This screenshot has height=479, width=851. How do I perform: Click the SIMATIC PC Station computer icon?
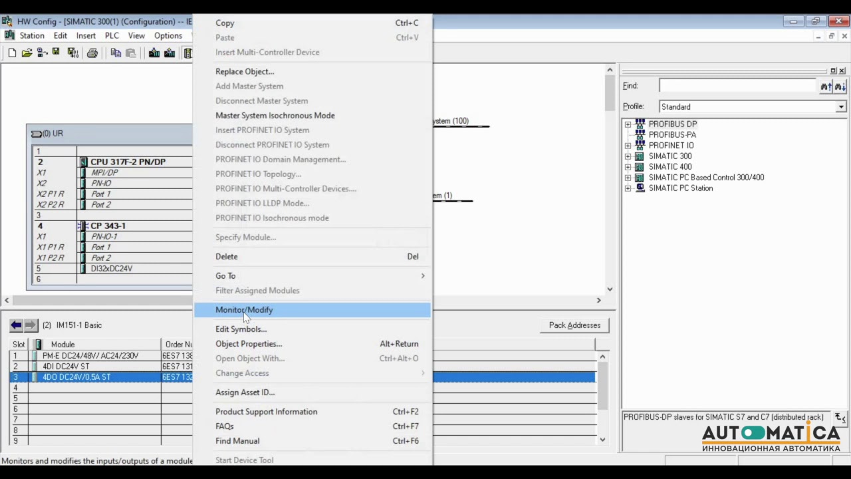pos(640,188)
